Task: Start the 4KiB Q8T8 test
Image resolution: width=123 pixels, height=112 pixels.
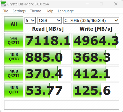Action: (x=14, y=57)
